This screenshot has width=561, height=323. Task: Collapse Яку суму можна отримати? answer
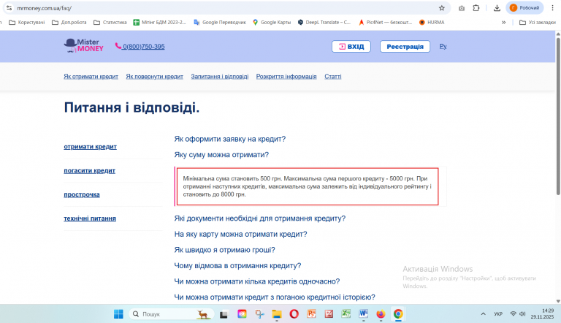(221, 155)
